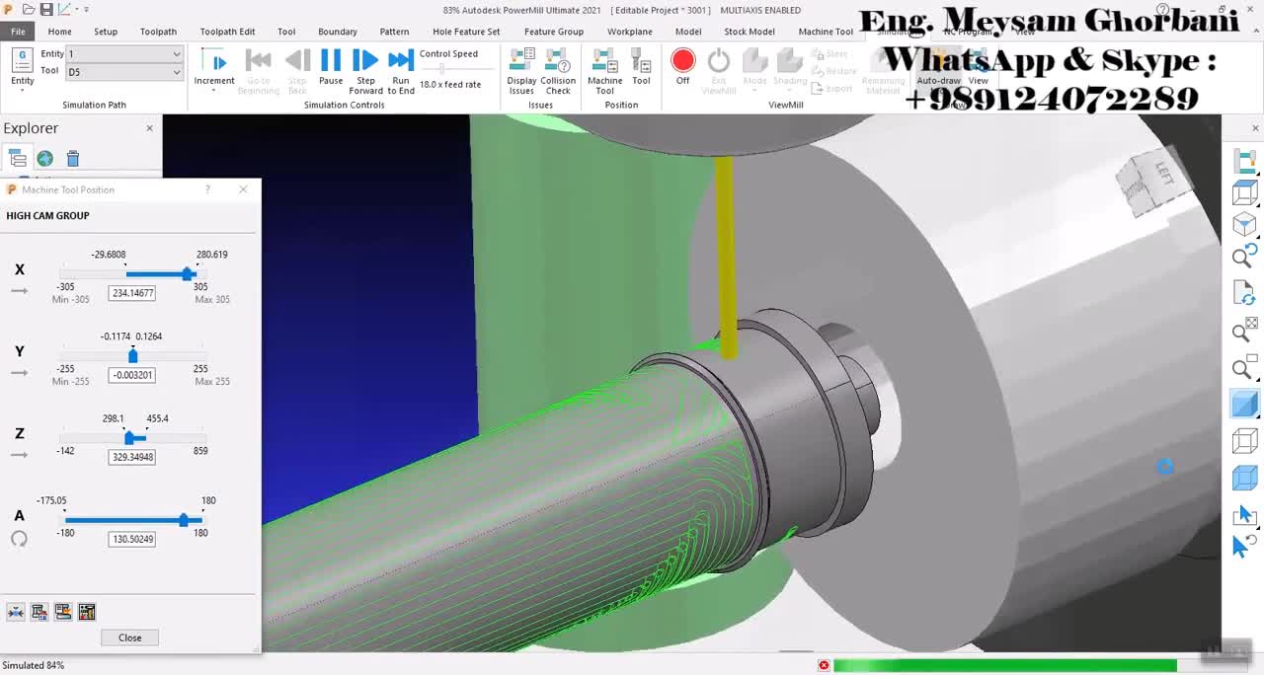
Task: Save project with the floppy icon
Action: tap(46, 10)
